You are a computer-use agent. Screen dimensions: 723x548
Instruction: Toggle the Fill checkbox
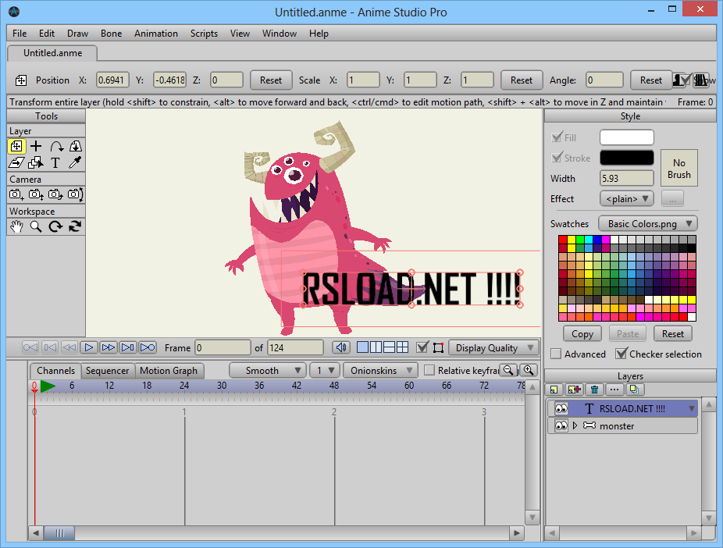[x=557, y=137]
